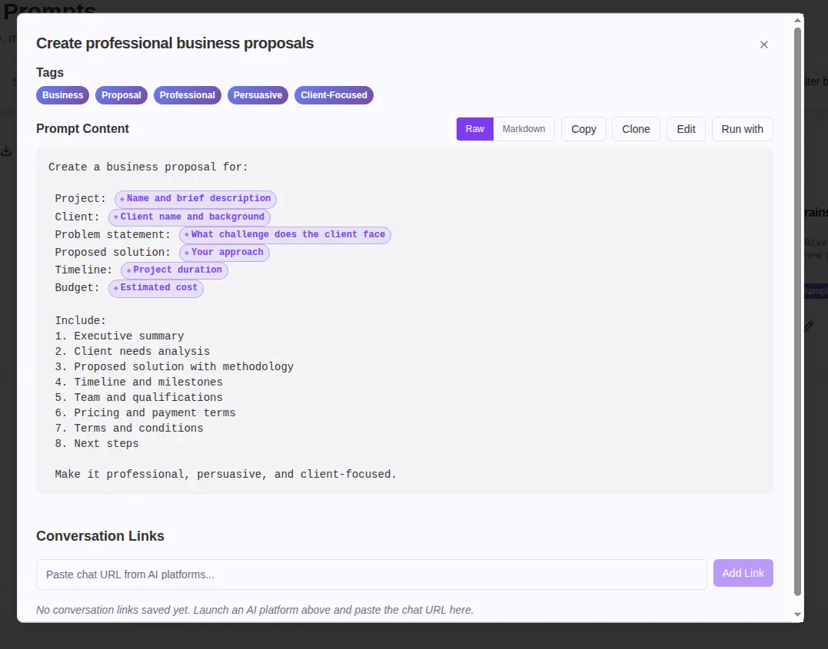
Task: Copy the prompt content
Action: [x=584, y=129]
